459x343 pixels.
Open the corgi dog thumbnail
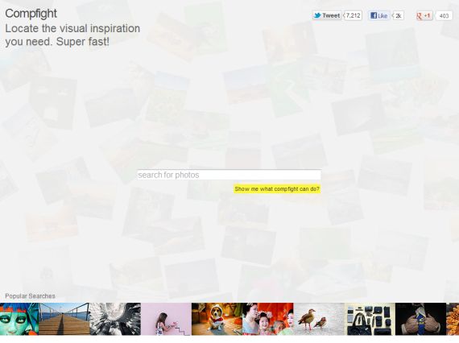pos(217,319)
